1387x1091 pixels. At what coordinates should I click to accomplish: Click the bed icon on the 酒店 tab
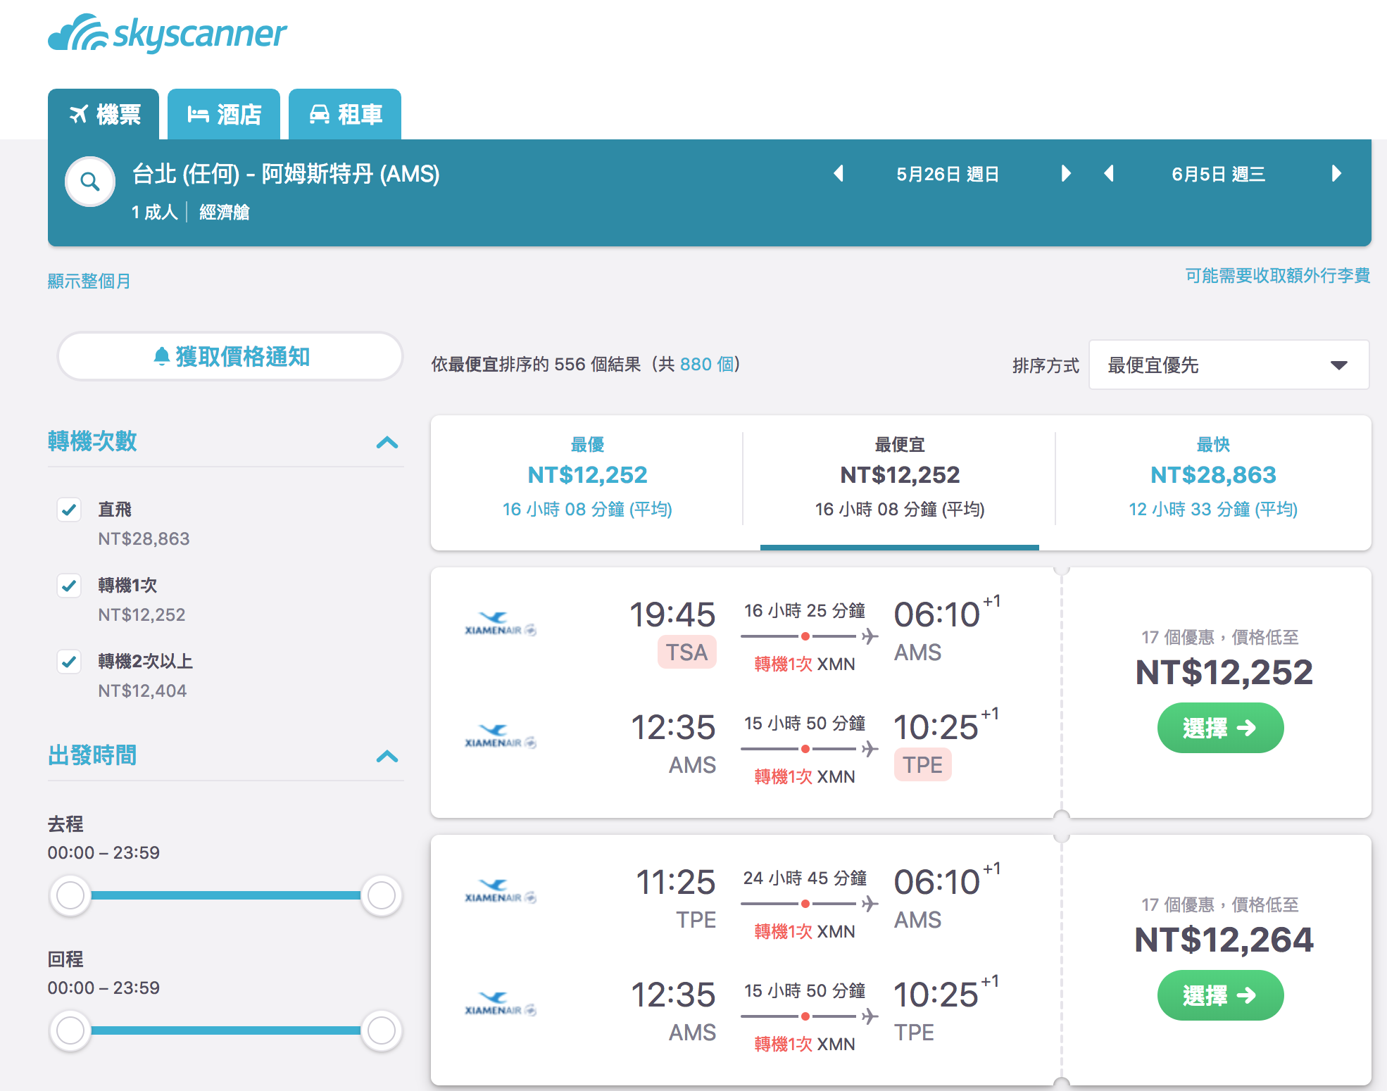[199, 113]
